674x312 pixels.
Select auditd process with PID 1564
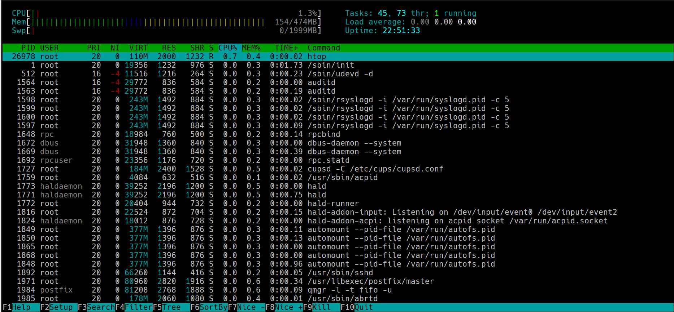tap(338, 83)
